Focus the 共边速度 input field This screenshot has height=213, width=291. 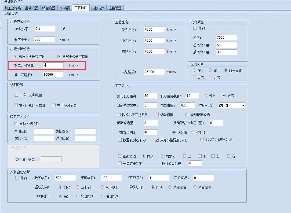click(154, 72)
